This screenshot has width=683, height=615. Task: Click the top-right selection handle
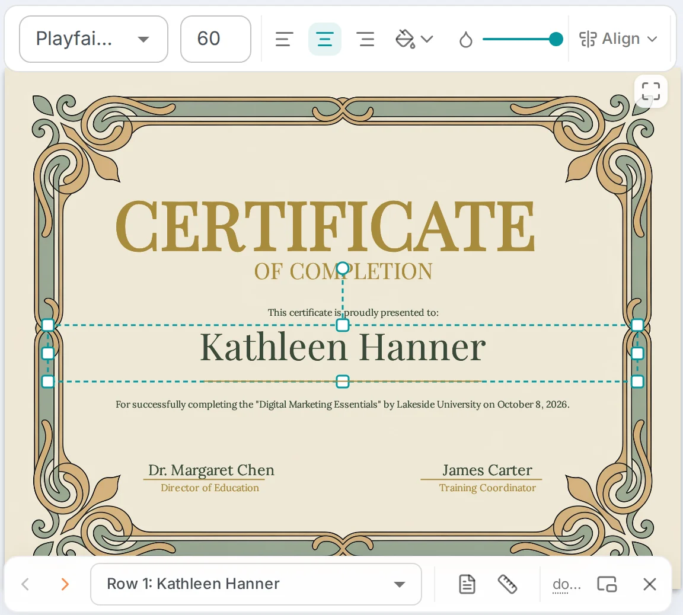point(637,325)
